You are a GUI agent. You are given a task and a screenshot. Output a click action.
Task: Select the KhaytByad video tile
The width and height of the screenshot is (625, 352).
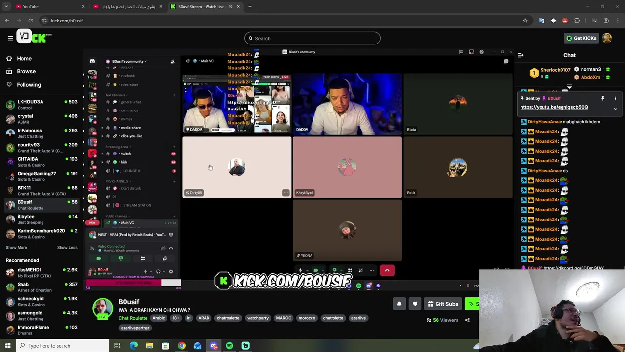[x=347, y=167]
